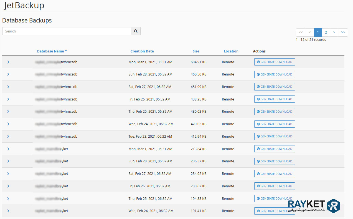Expand the Tue, Feb 23 whmcsdb backup row
Viewport: 353px width, 219px height.
point(8,136)
